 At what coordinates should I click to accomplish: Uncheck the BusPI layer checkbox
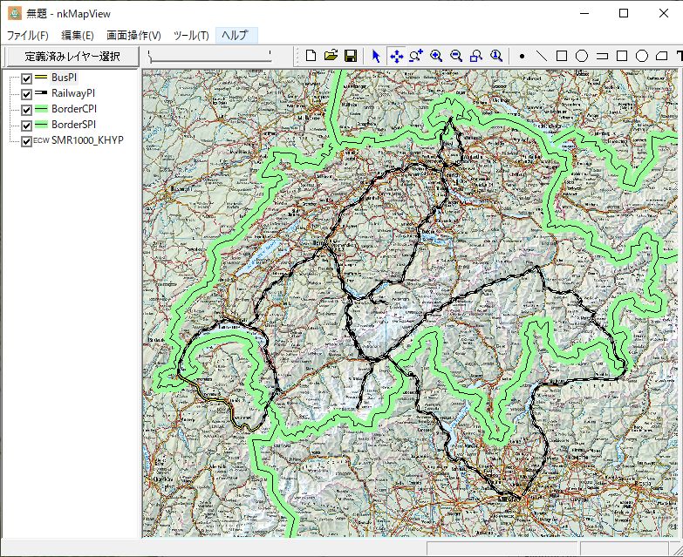[26, 78]
